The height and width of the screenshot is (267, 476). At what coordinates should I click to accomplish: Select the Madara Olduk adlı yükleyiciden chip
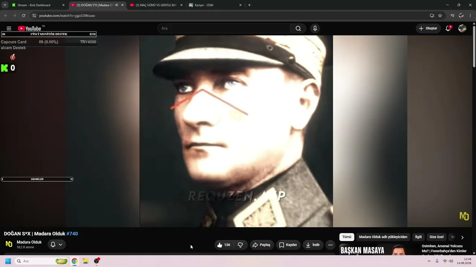click(x=383, y=237)
